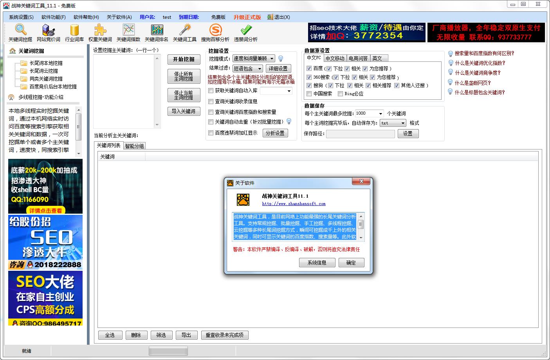This screenshot has width=550, height=360.
Task: Open the 网站竞价词 toolbar tool
Action: click(x=49, y=33)
